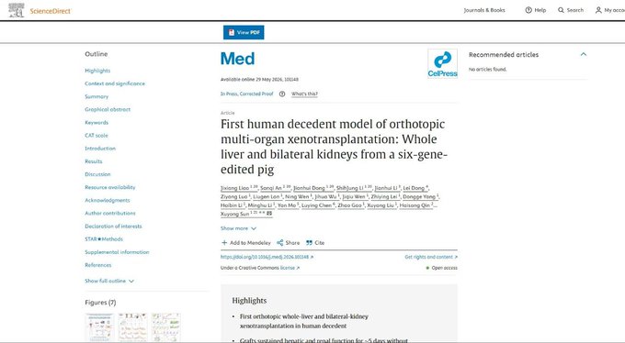Open the first figure thumbnail
The height and width of the screenshot is (343, 625).
point(99,327)
